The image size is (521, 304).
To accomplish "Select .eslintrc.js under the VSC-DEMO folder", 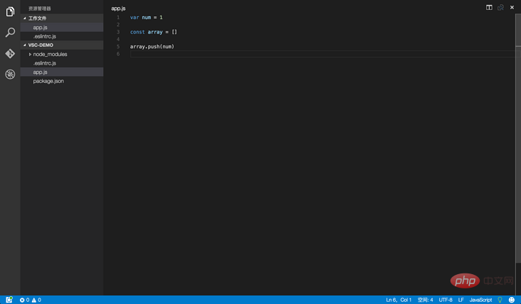I will click(x=44, y=63).
